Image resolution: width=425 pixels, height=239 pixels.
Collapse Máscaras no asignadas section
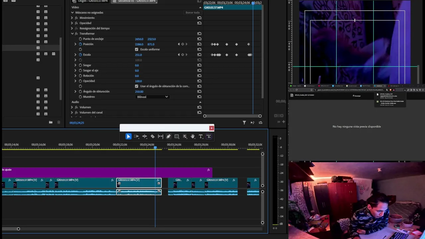(72, 13)
